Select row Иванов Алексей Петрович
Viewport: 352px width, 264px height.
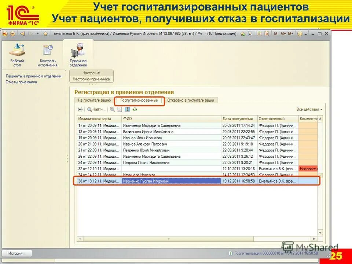[197, 144]
